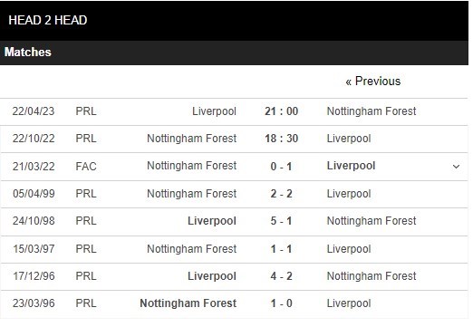This screenshot has height=327, width=473.
Task: Click bold Liverpool in the 24/10/98 row
Action: (x=212, y=221)
